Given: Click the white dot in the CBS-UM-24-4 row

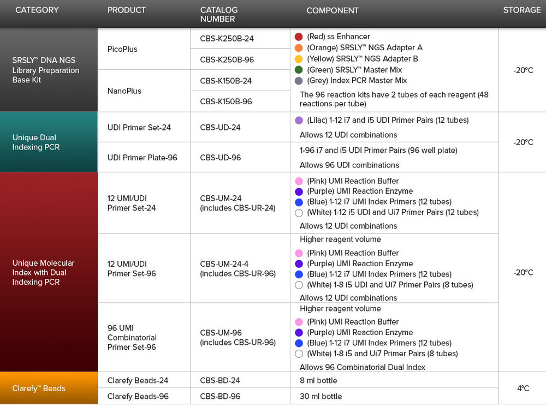Looking at the screenshot, I should (299, 285).
